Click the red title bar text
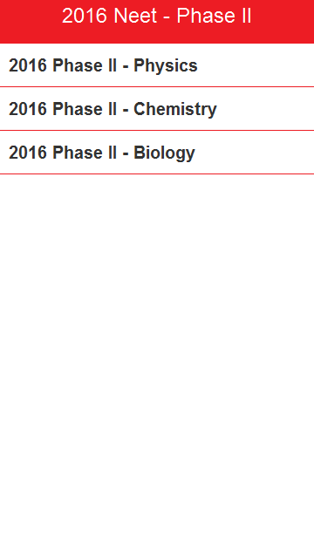The height and width of the screenshot is (558, 314). (157, 16)
